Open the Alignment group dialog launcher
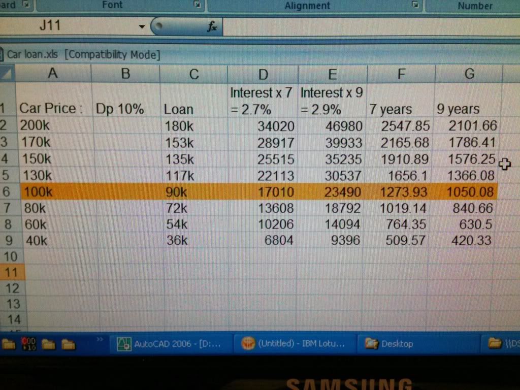The width and height of the screenshot is (520, 390). [x=415, y=5]
